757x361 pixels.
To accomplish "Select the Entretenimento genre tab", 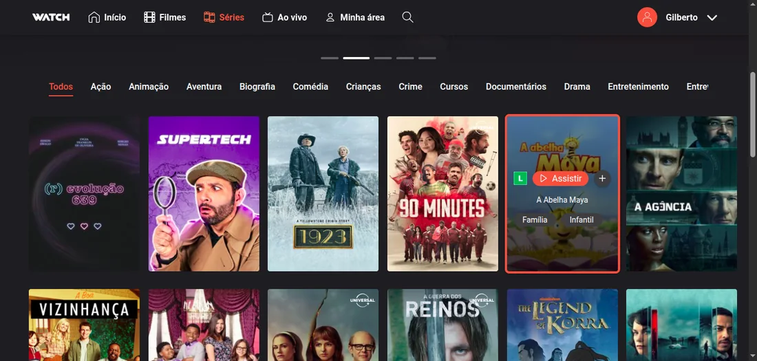I will pyautogui.click(x=638, y=87).
